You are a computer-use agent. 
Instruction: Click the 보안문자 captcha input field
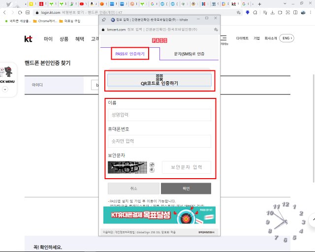coord(187,167)
